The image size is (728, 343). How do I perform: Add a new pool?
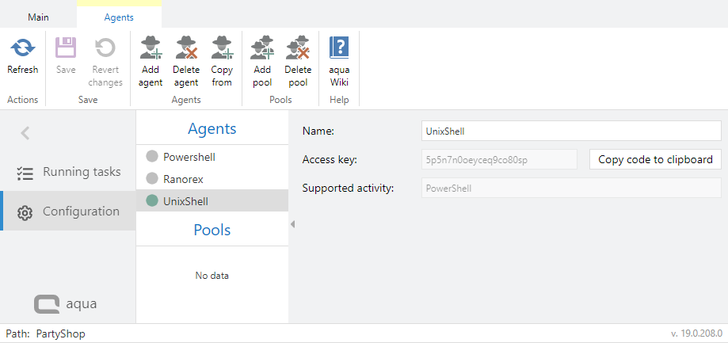click(262, 49)
